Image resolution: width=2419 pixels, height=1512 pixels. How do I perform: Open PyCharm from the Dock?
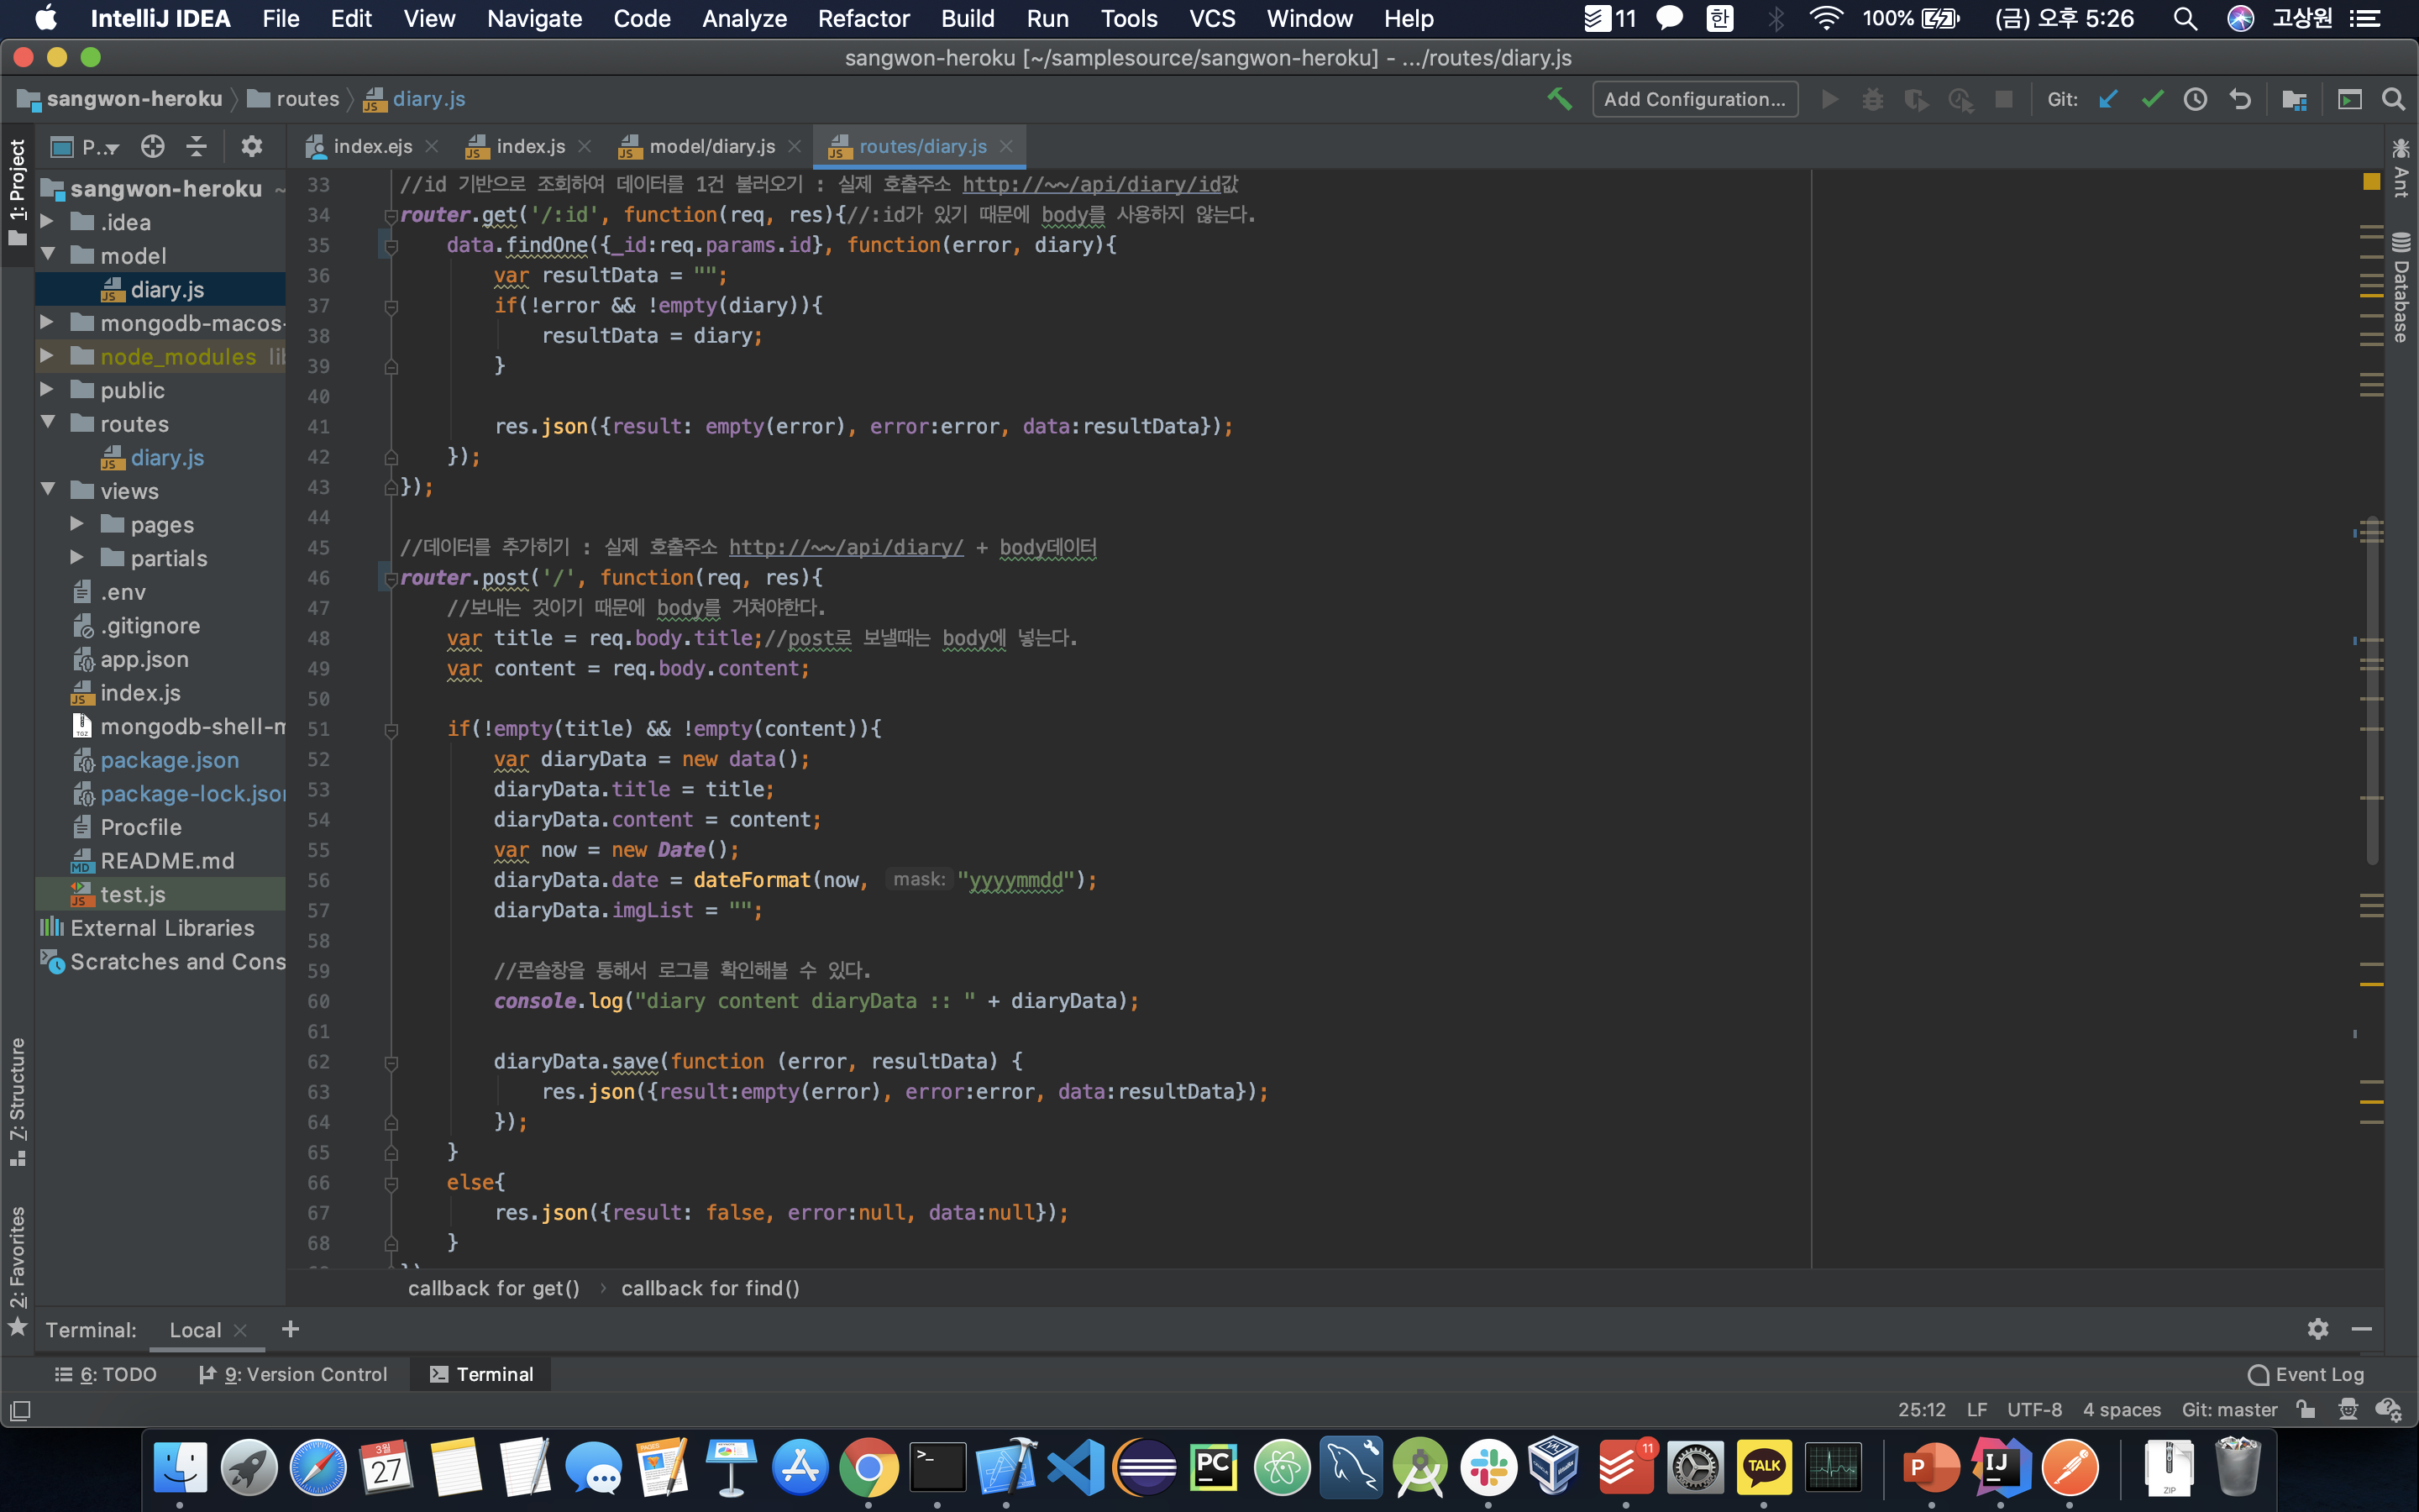point(1214,1468)
